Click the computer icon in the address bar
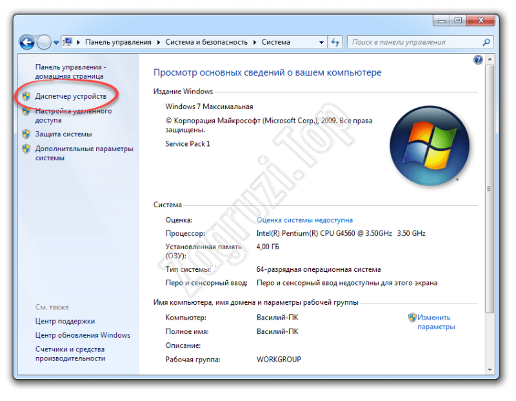516x401 pixels. 68,42
